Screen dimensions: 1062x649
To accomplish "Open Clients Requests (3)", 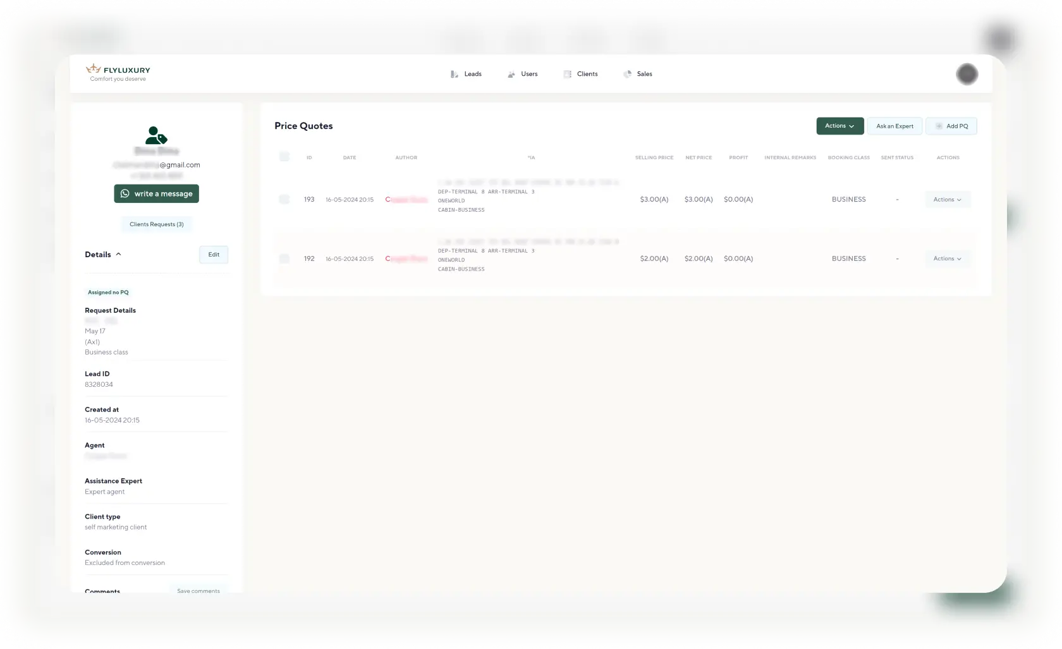I will tap(156, 224).
